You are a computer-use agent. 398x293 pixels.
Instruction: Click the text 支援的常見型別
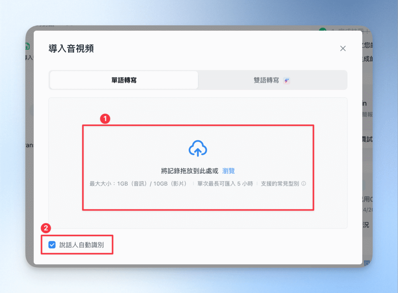(x=280, y=184)
